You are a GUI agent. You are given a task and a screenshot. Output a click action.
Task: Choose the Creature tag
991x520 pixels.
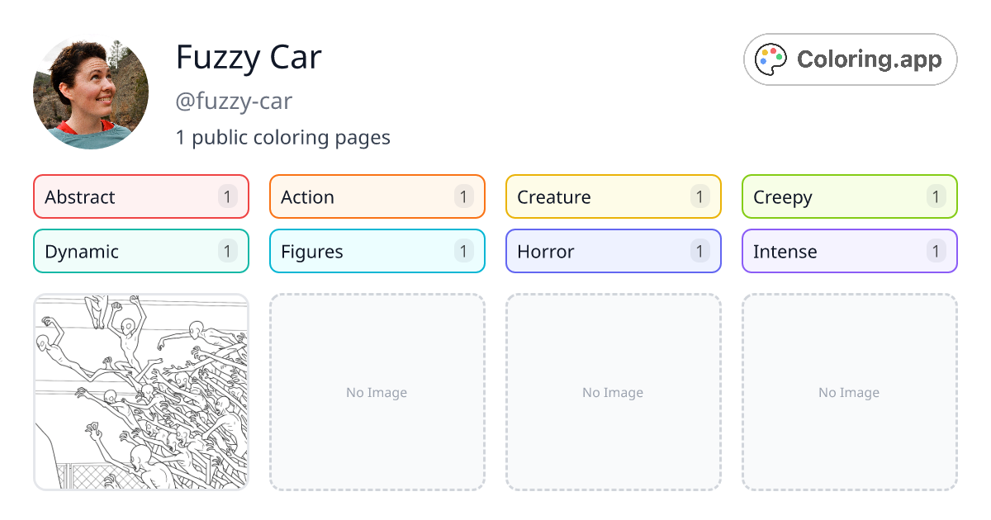click(614, 196)
